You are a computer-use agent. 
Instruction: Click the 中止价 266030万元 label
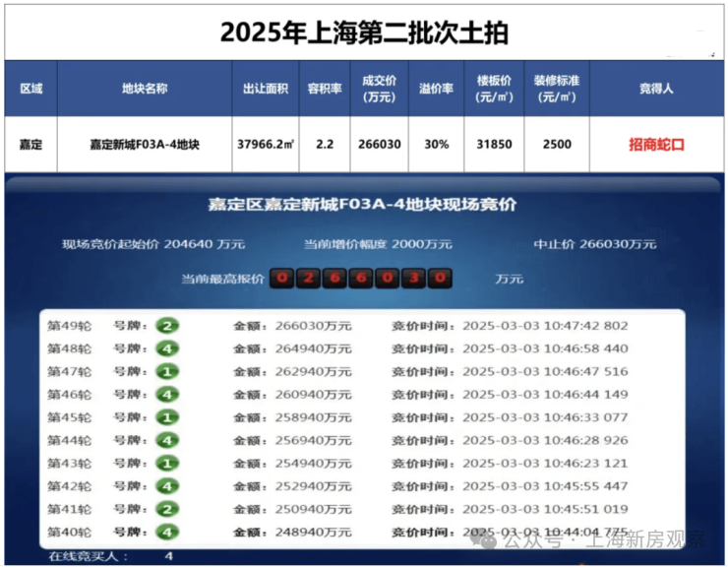point(594,244)
